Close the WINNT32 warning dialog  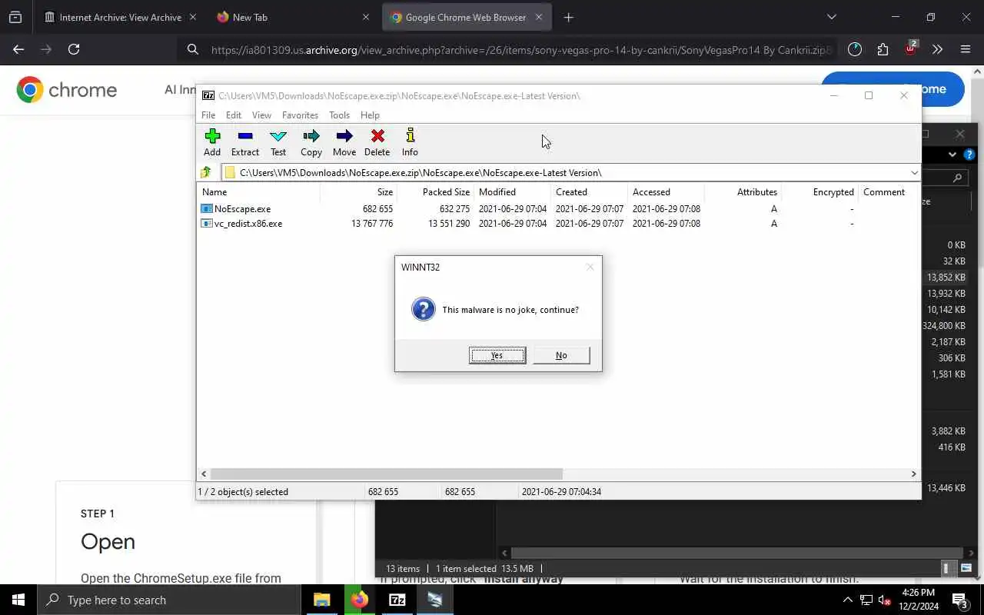(x=590, y=267)
